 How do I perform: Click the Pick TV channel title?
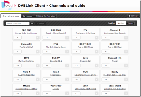point(56,58)
